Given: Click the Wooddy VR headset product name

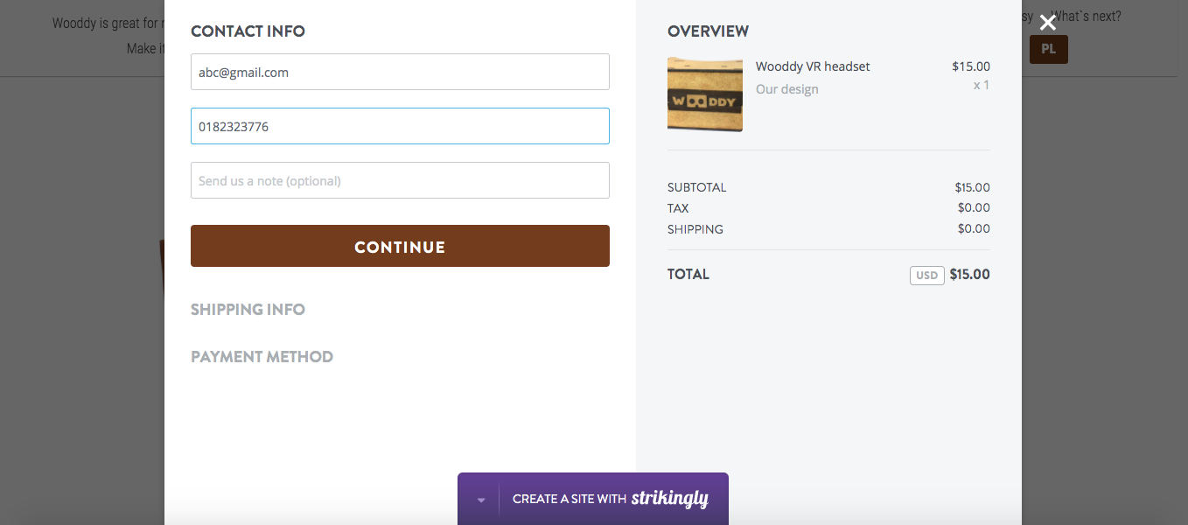Looking at the screenshot, I should [813, 66].
